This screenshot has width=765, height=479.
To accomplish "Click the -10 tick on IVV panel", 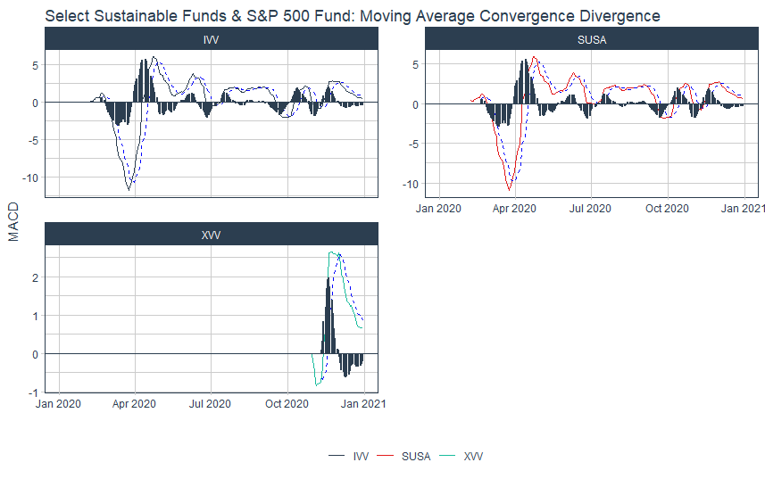I will click(30, 178).
